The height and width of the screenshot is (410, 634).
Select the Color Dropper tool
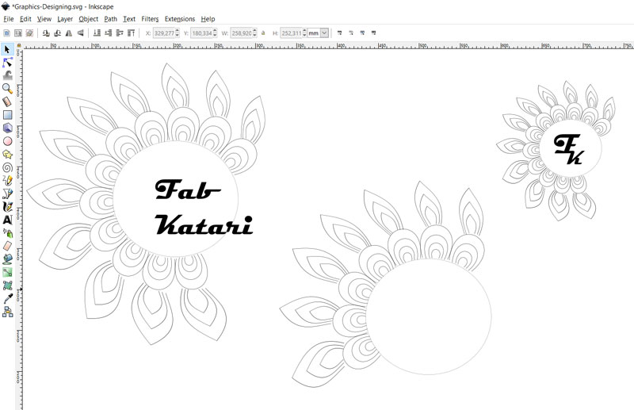pos(7,299)
